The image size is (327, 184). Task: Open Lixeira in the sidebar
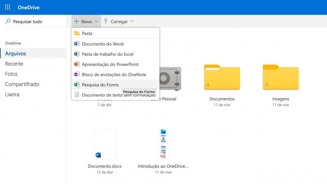click(x=33, y=94)
